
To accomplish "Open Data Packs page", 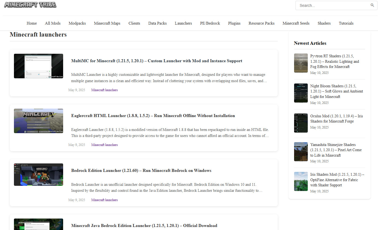I will coord(157,23).
